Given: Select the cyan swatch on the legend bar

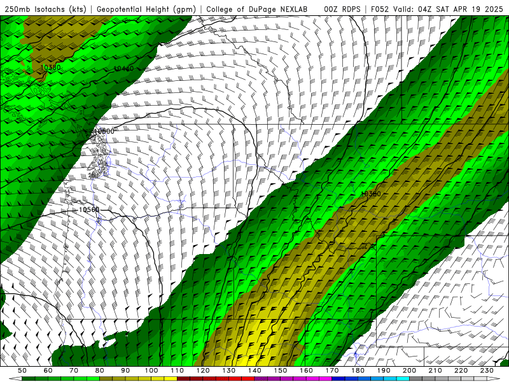Looking at the screenshot, I should coord(403,379).
